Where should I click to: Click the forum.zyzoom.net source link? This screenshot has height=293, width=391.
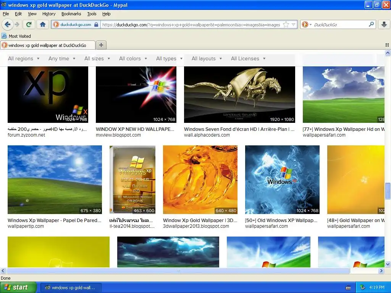pos(26,135)
